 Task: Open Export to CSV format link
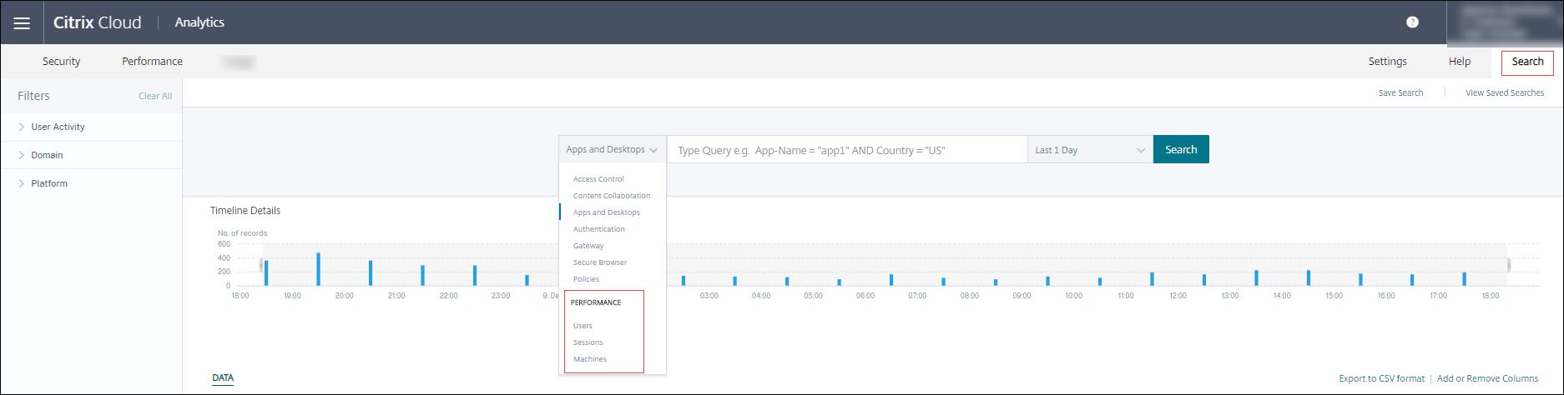tap(1381, 378)
